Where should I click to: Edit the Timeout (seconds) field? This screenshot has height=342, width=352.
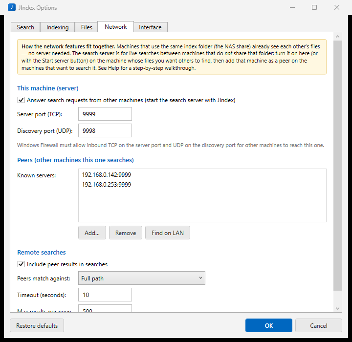[x=105, y=295]
